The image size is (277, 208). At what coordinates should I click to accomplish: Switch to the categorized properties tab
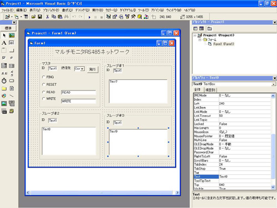click(x=210, y=90)
